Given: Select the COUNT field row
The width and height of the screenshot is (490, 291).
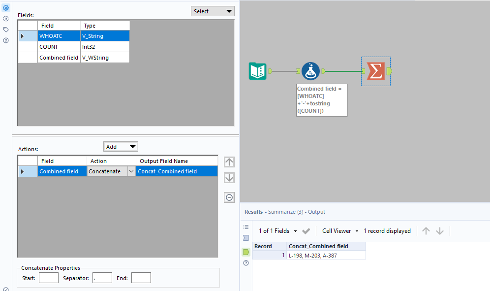Looking at the screenshot, I should point(59,46).
